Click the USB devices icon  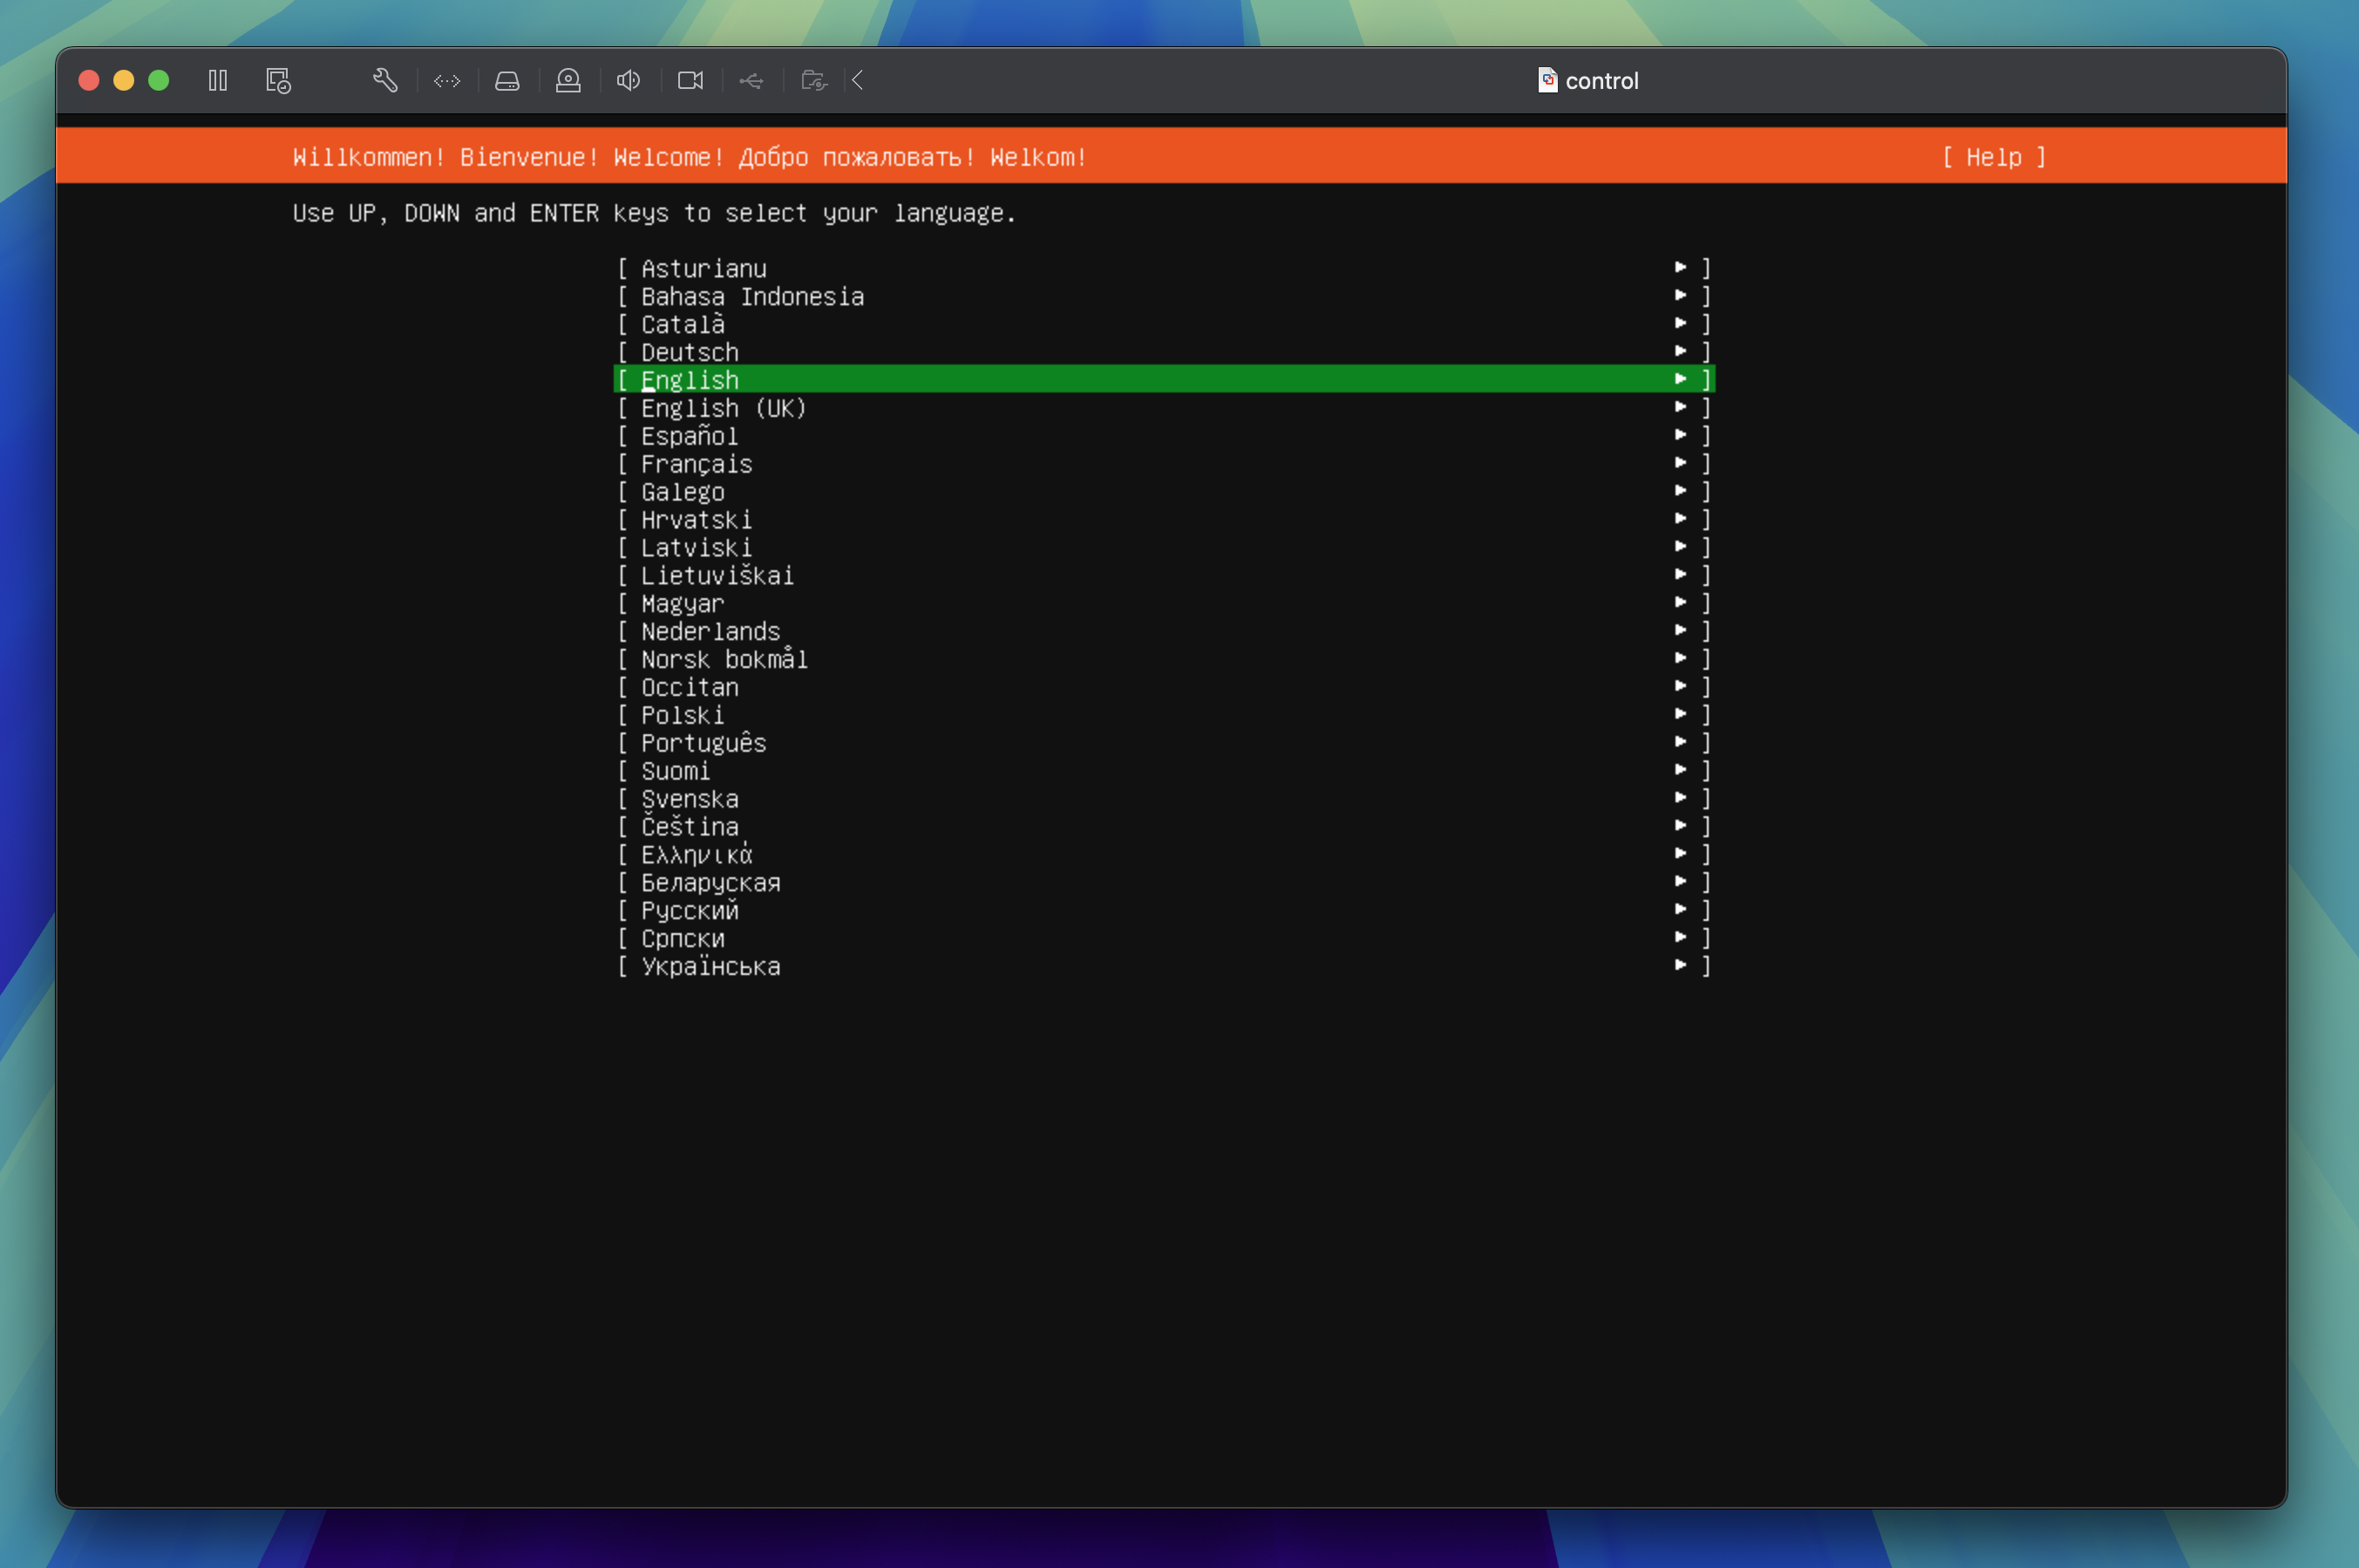click(x=751, y=80)
